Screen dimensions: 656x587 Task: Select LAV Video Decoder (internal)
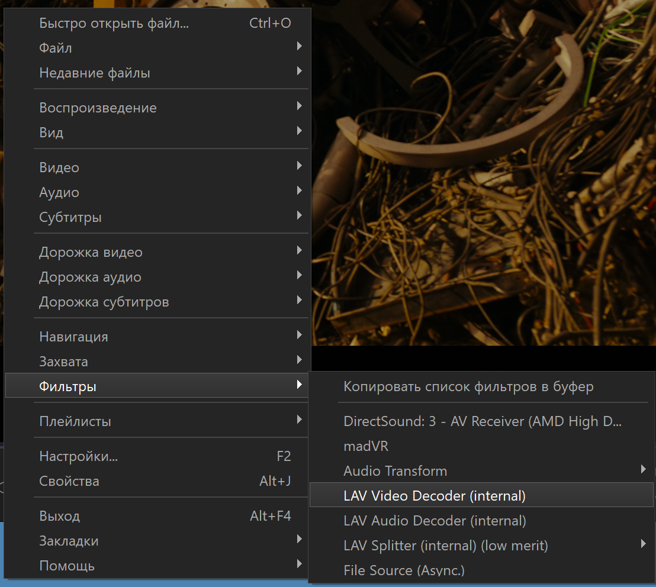tap(435, 496)
